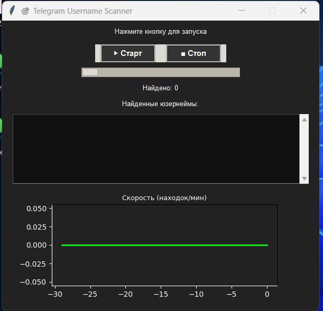Click the 'Найденные юзернеймы:' heading
This screenshot has width=323, height=311.
pos(160,103)
